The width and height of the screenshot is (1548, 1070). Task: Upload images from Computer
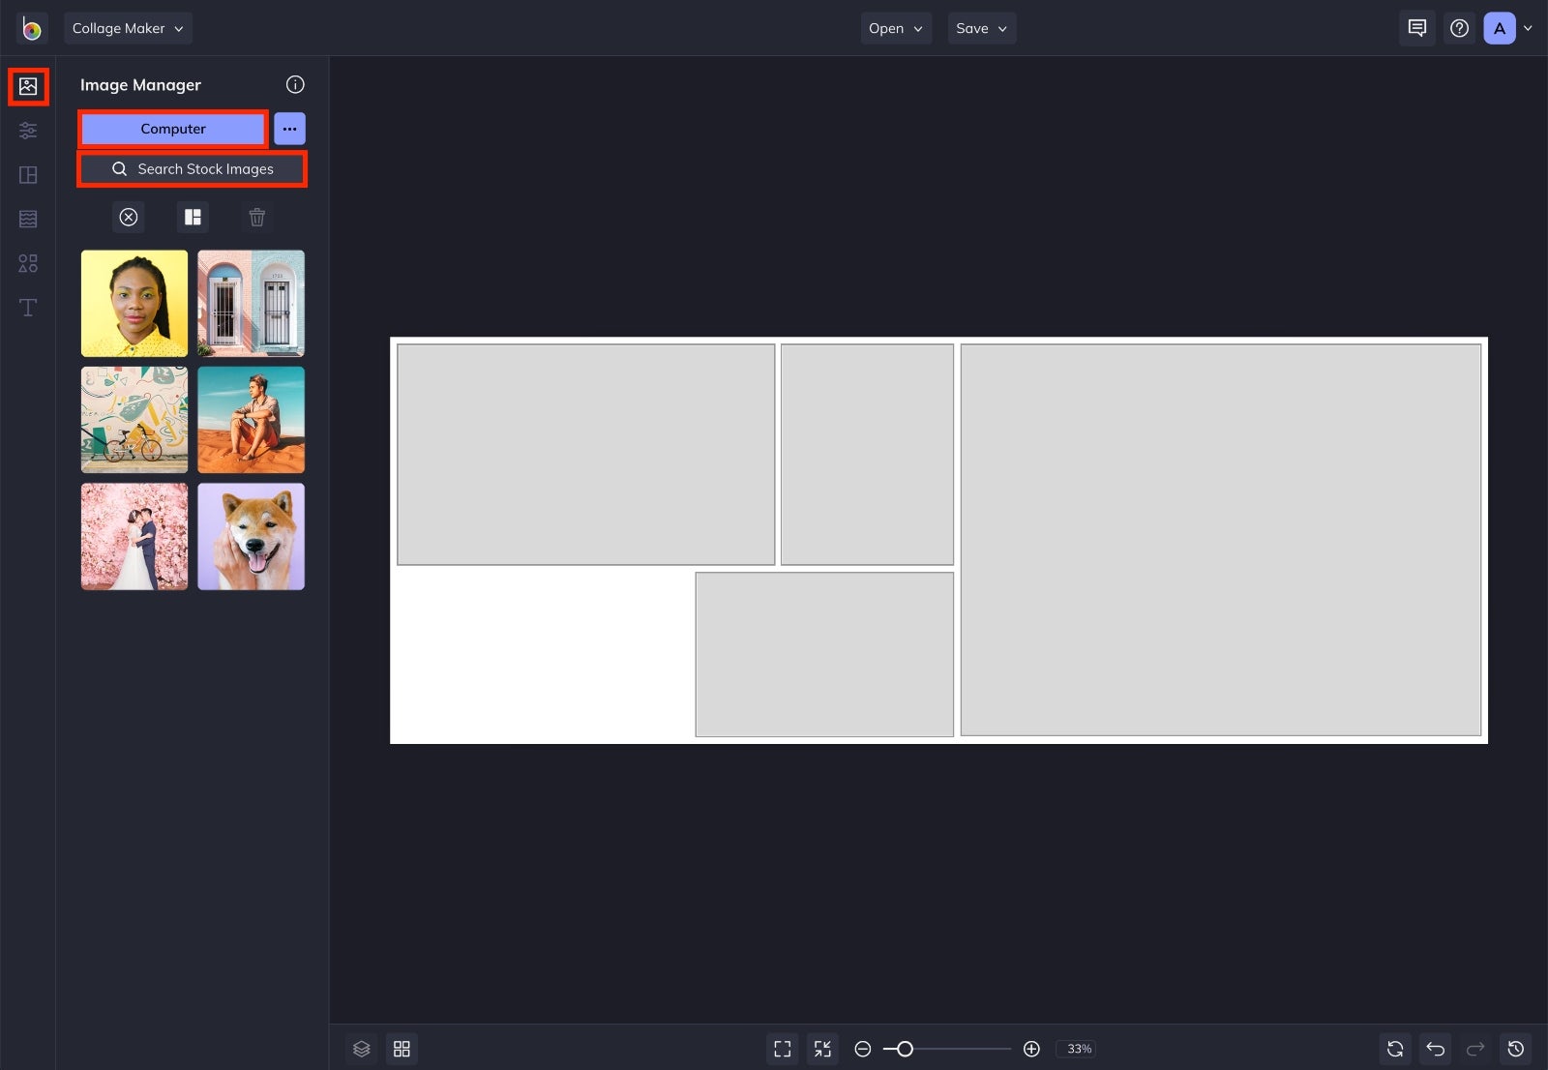(x=173, y=129)
